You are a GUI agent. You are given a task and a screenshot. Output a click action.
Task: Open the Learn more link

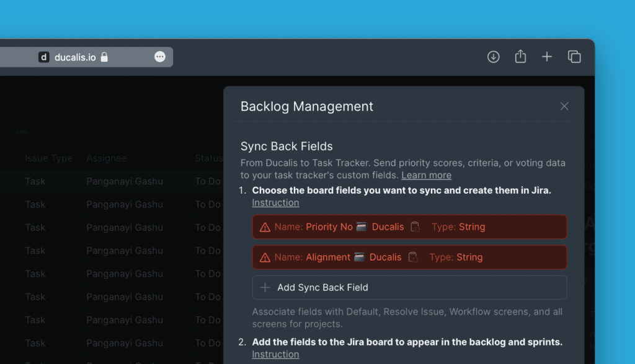tap(426, 175)
